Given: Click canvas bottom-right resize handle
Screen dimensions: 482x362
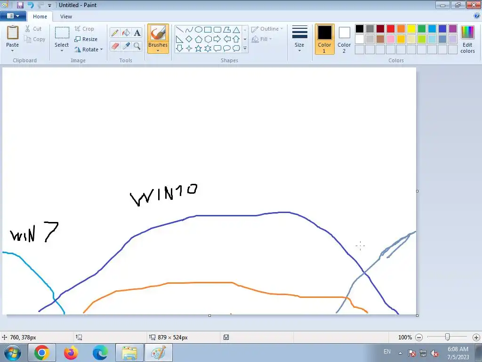Looking at the screenshot, I should 417,315.
